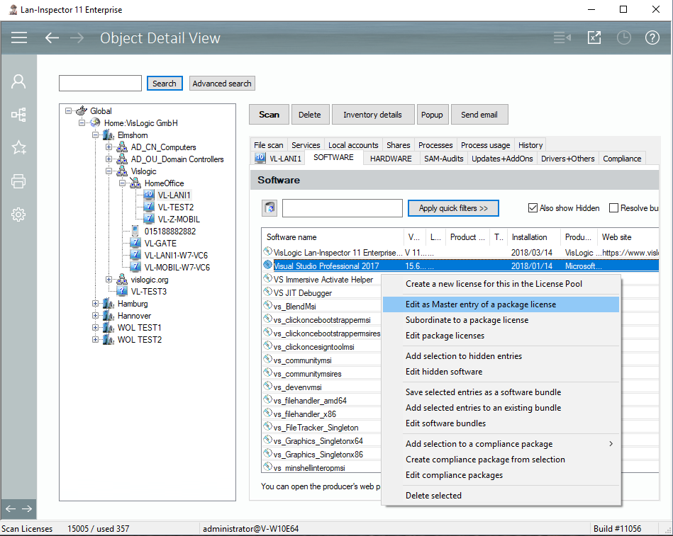Collapse the Elmshorn tree node
This screenshot has width=673, height=536.
point(96,135)
